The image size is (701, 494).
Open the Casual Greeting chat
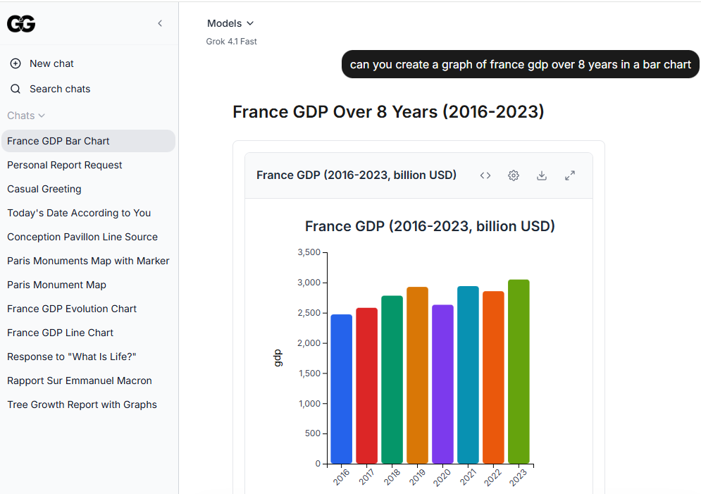click(x=44, y=189)
